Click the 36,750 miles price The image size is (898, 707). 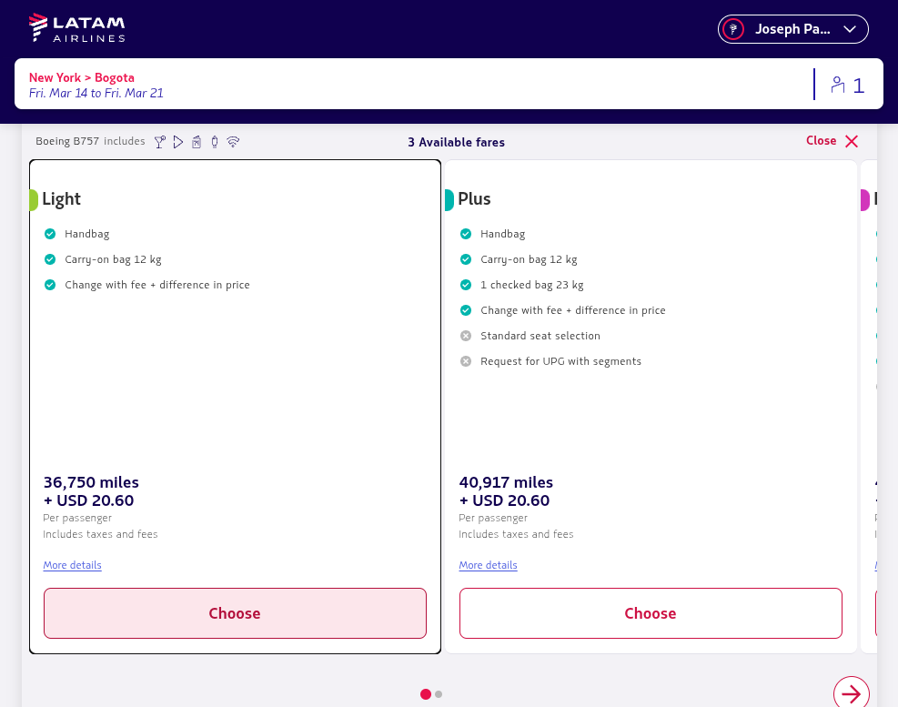pos(91,482)
